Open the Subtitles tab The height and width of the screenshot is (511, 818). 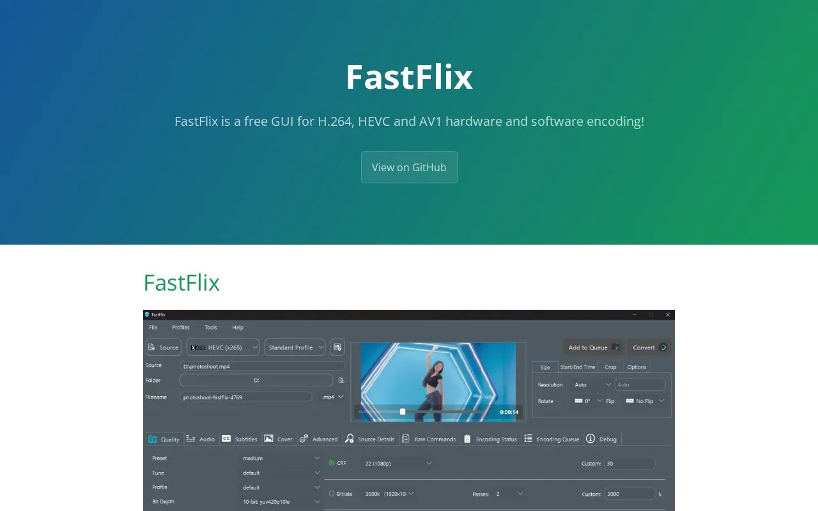pyautogui.click(x=240, y=439)
